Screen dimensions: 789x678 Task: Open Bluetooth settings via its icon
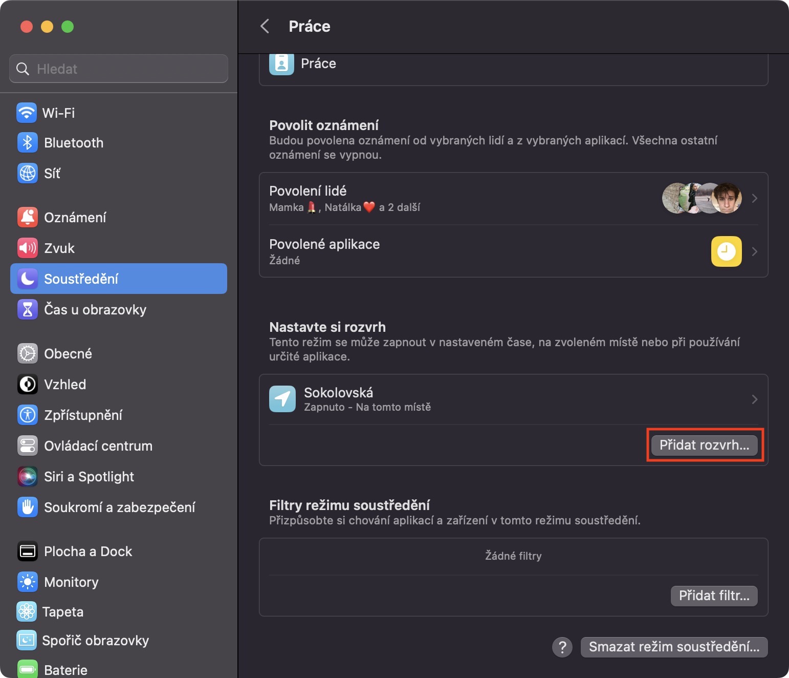coord(28,143)
